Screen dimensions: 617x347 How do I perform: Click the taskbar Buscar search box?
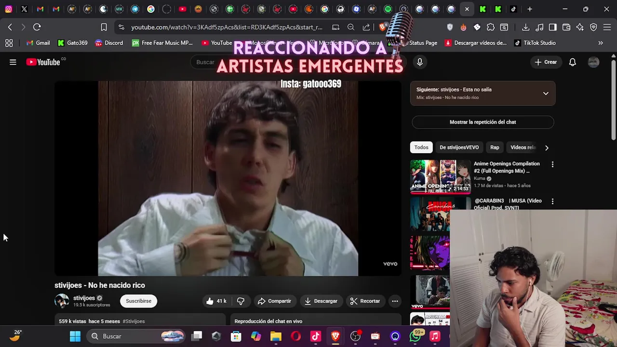137,336
